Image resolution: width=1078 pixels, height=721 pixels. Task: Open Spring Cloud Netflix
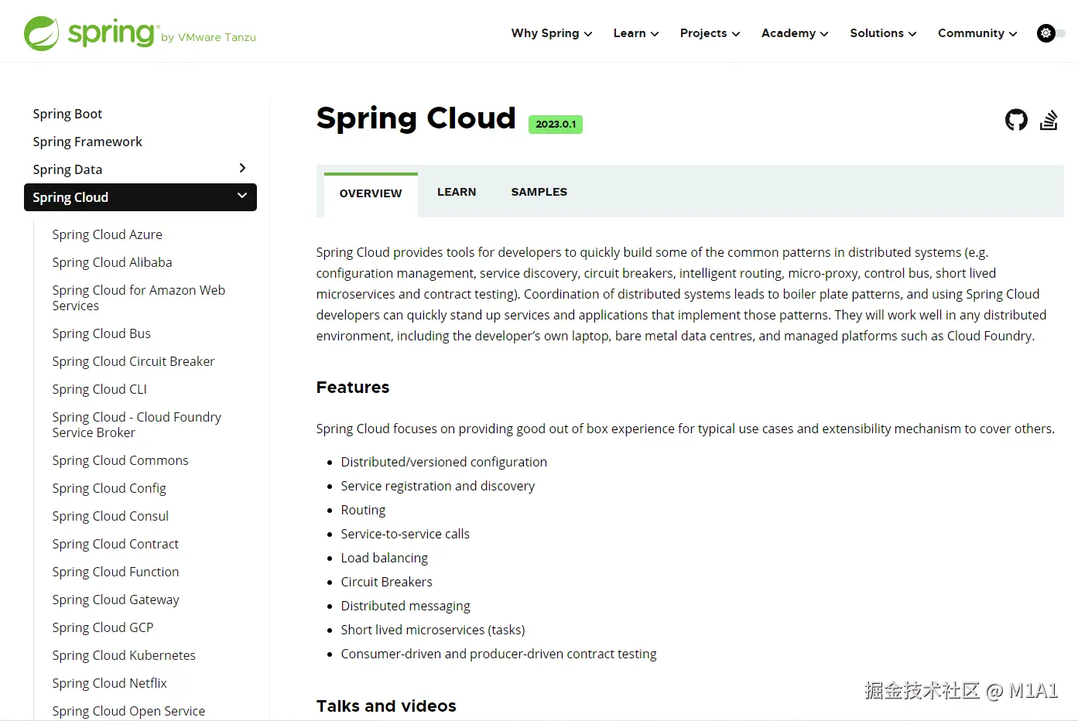click(109, 683)
